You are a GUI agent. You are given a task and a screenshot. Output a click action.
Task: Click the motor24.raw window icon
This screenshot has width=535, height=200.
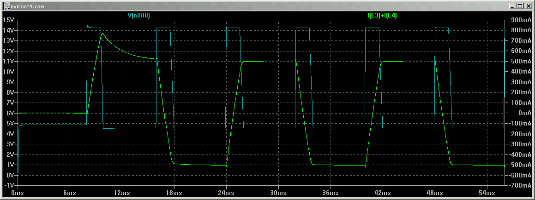(6, 6)
